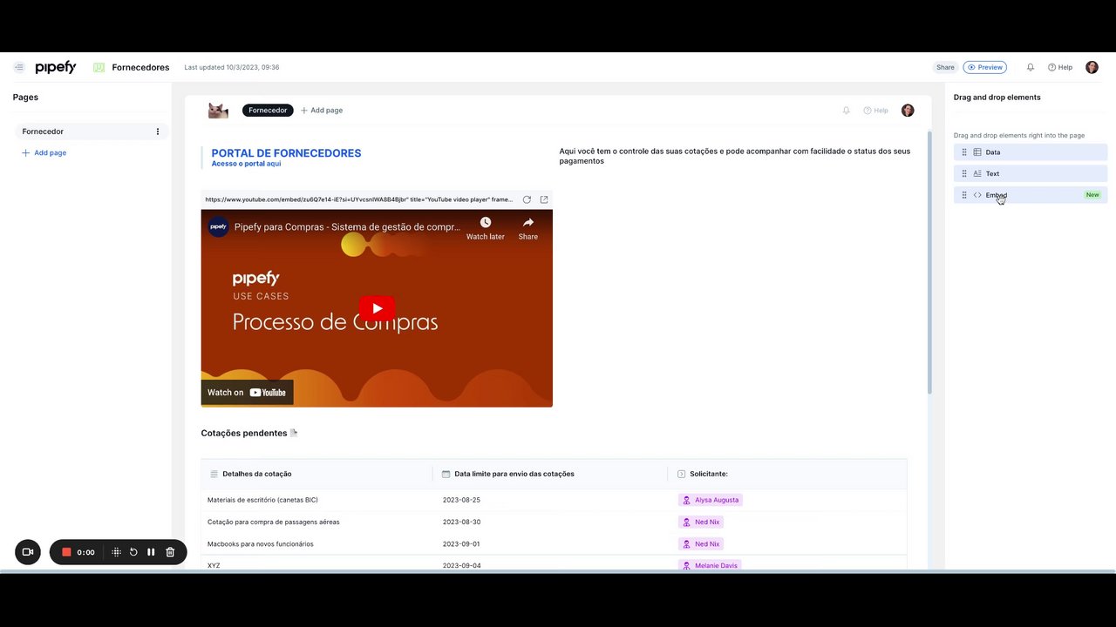1116x627 pixels.
Task: Play the YouTube video
Action: [x=377, y=308]
